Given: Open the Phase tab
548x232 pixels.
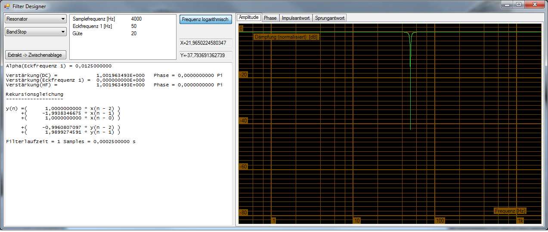Looking at the screenshot, I should [270, 18].
